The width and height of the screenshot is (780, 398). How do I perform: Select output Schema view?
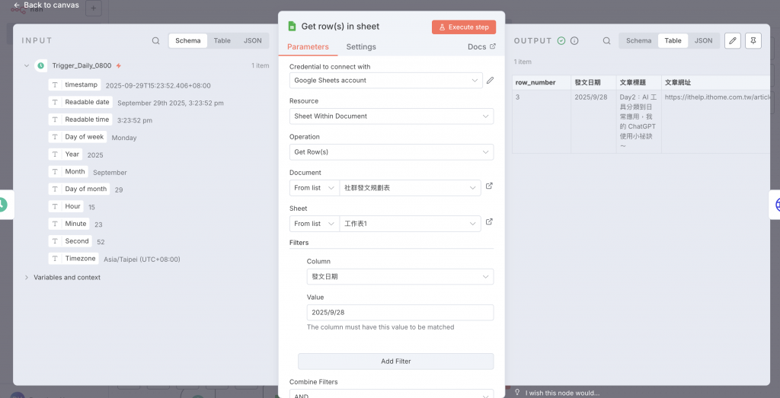[639, 41]
